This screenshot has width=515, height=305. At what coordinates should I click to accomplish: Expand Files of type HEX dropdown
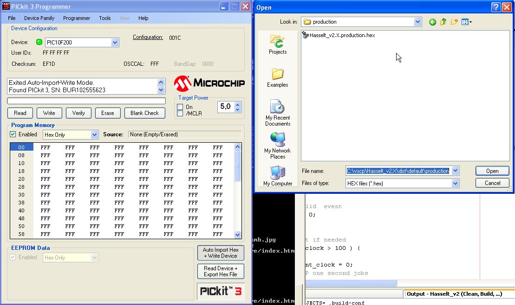pos(455,184)
